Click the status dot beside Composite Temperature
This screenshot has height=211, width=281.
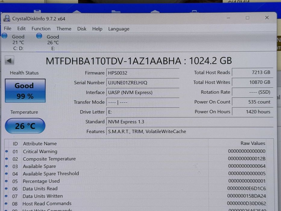pos(7,159)
